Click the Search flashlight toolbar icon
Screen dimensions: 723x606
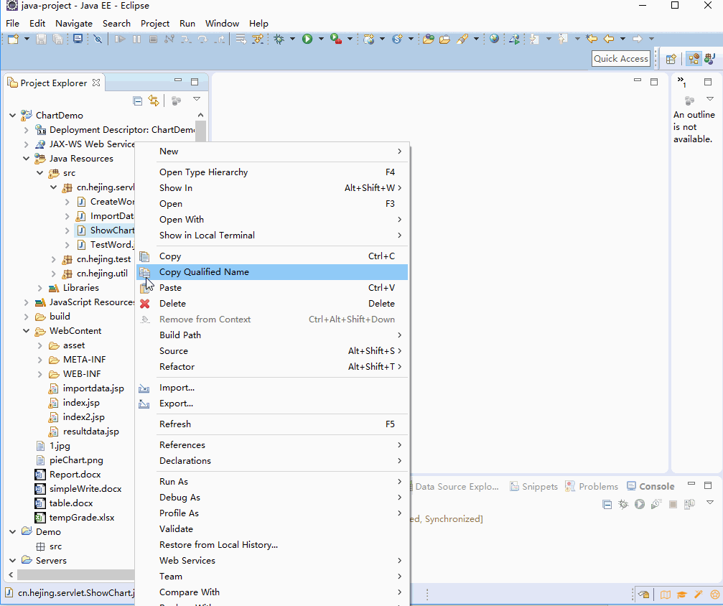point(462,39)
